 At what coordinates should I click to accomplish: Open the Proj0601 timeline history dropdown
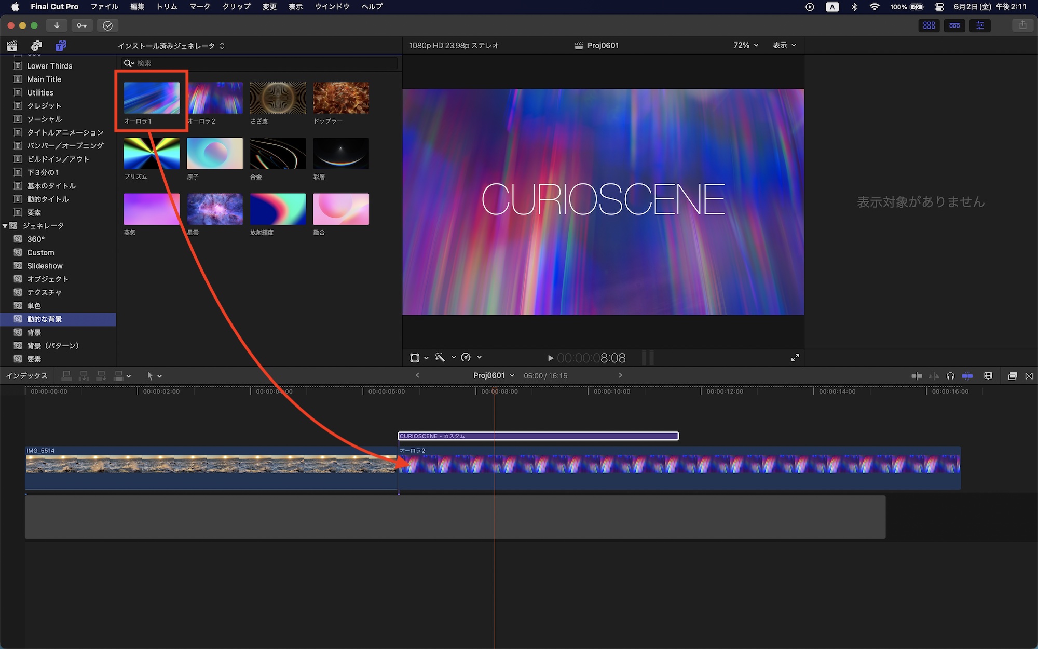point(494,375)
